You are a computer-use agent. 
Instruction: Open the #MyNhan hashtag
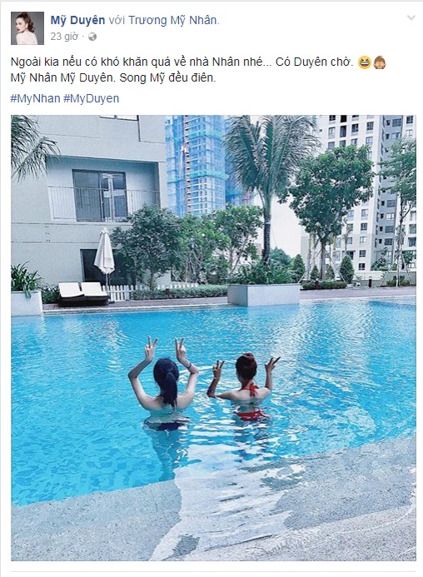[35, 98]
